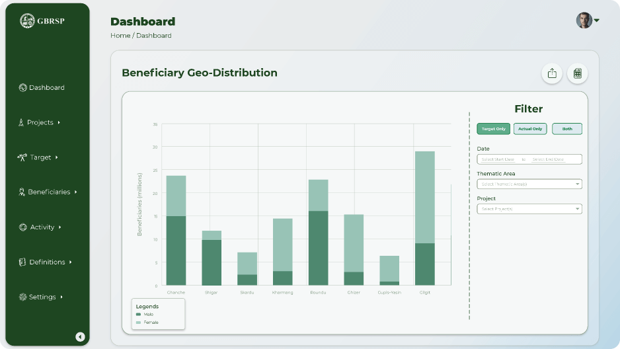Open the profile menu caret
The image size is (620, 349).
(597, 20)
